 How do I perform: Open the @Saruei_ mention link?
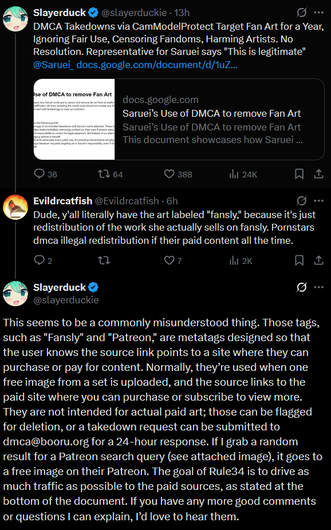click(53, 65)
